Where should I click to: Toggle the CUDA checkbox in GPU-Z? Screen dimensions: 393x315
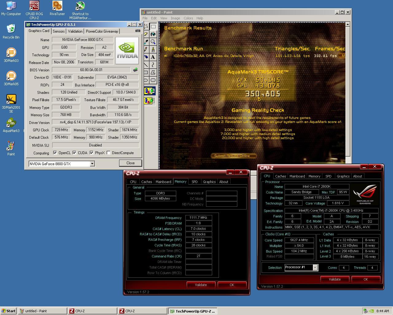74,153
